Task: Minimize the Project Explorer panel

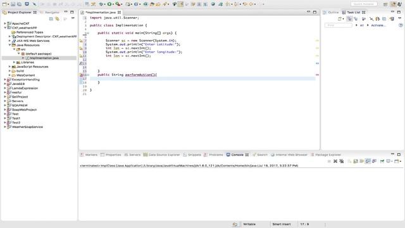Action: (66, 12)
